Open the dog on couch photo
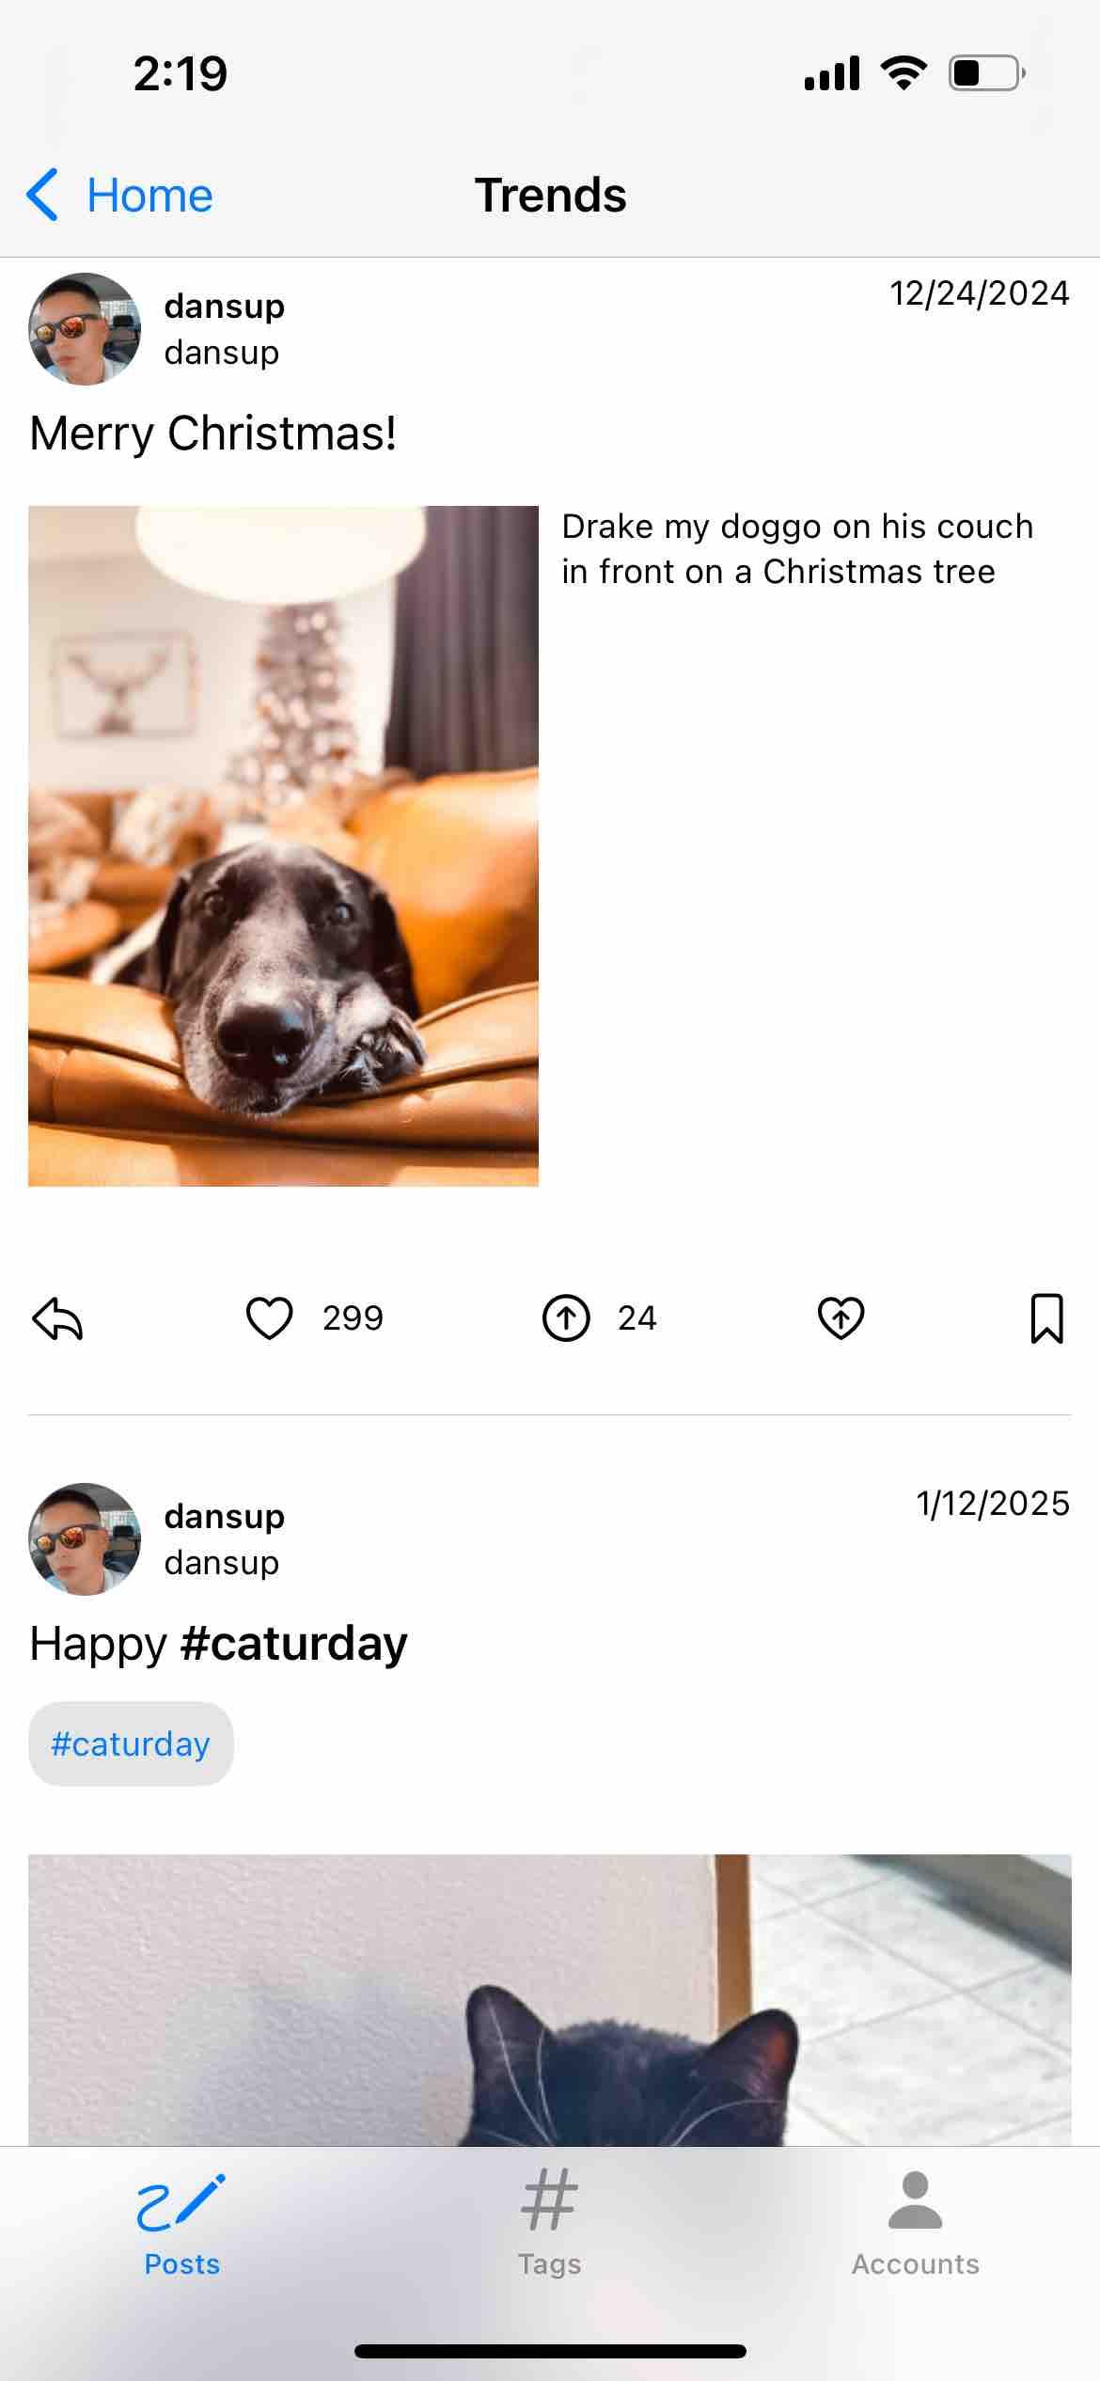Viewport: 1100px width, 2381px height. coord(283,846)
